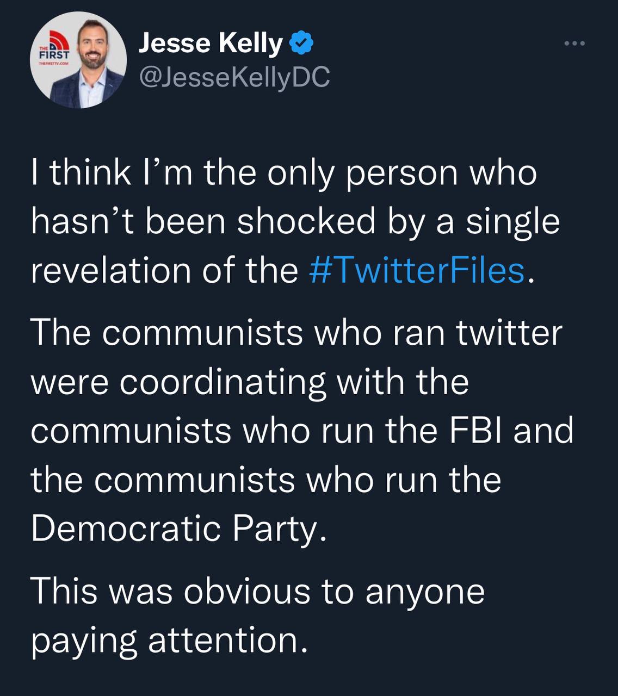Open the #TwitterFiles hashtag
Viewport: 618px width, 696px height.
coord(417,270)
